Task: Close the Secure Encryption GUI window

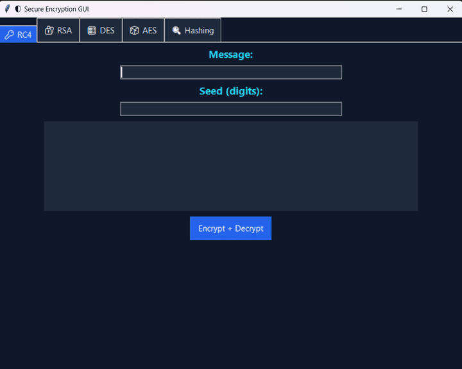Action: click(x=450, y=9)
